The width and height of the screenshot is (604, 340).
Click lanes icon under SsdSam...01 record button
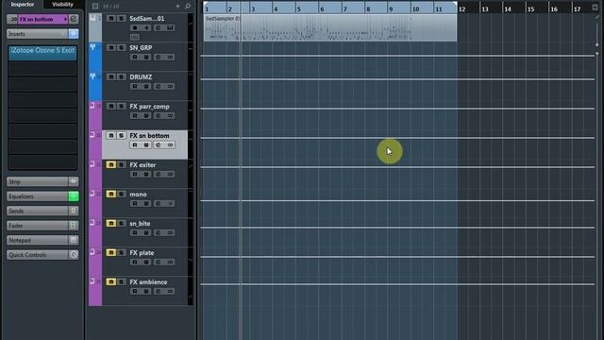coord(134,37)
